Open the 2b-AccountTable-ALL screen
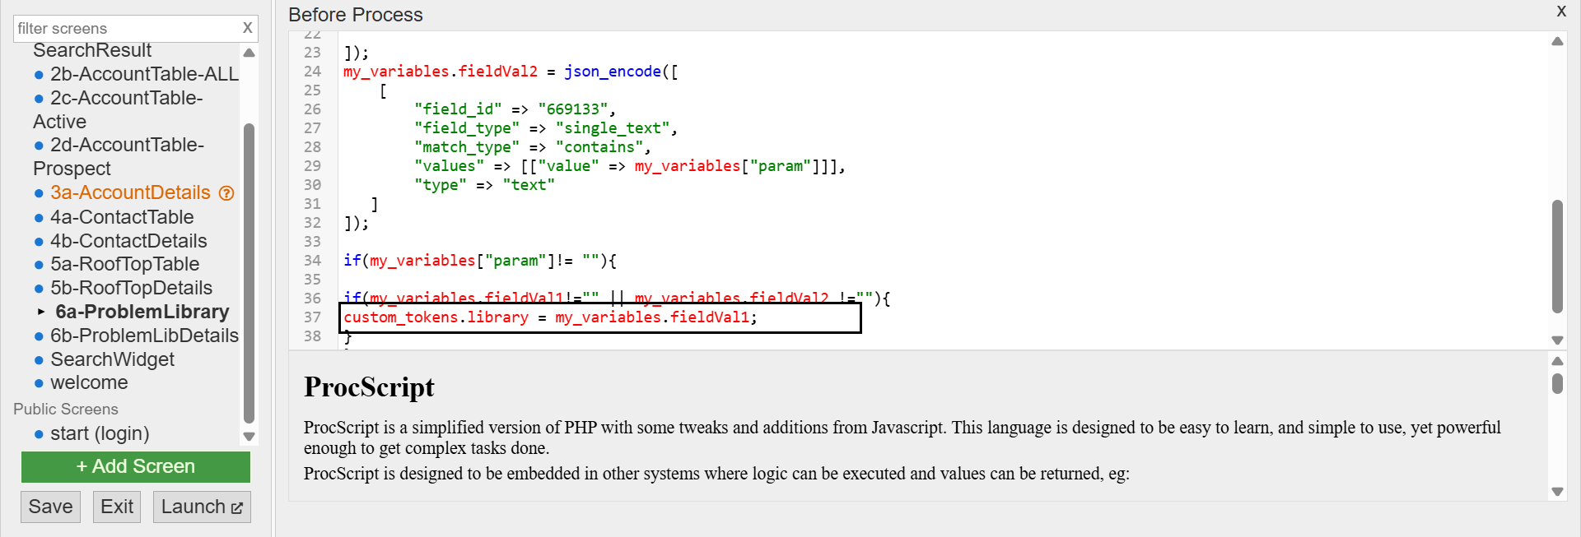1581x537 pixels. pyautogui.click(x=144, y=74)
